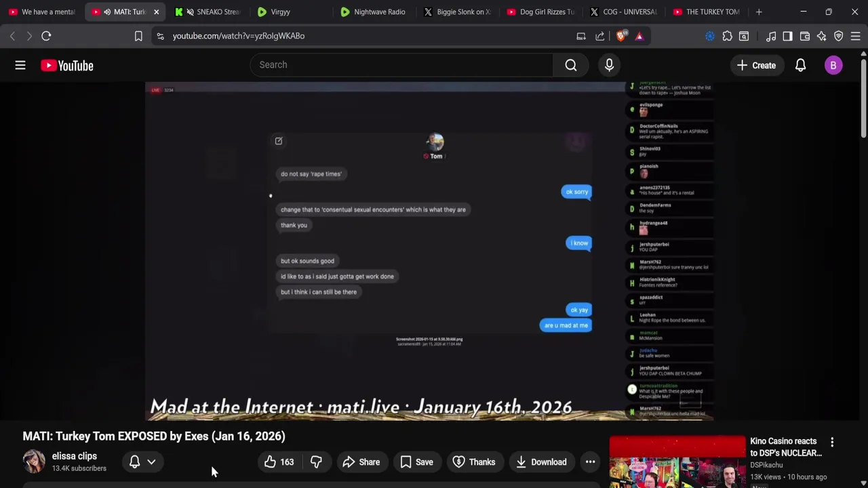
Task: Mute the MATI tab via its speaker icon
Action: click(106, 12)
